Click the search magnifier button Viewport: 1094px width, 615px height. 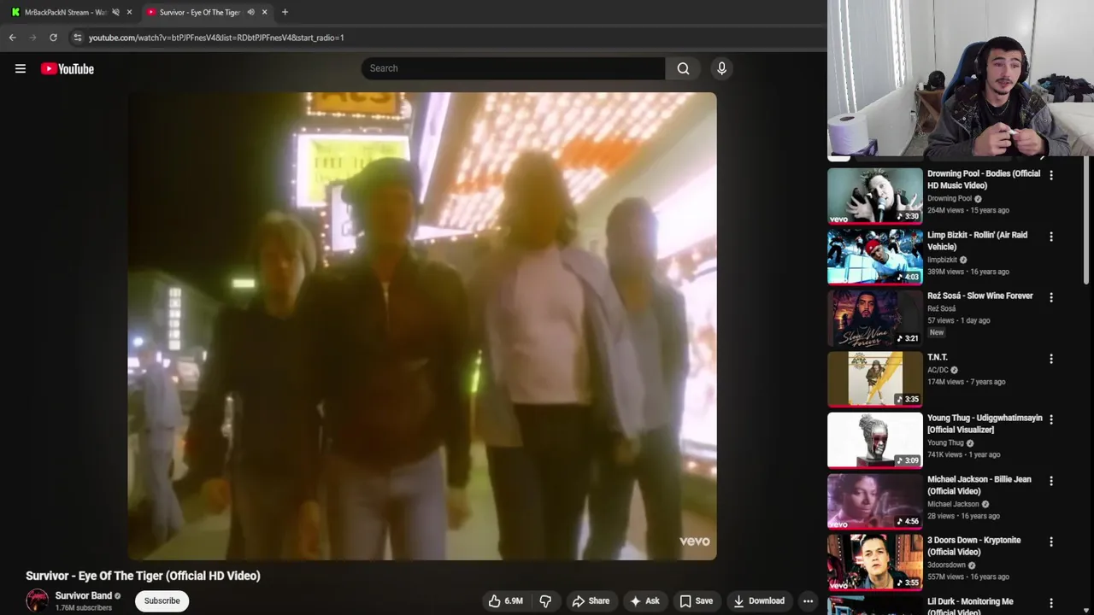[x=683, y=68]
